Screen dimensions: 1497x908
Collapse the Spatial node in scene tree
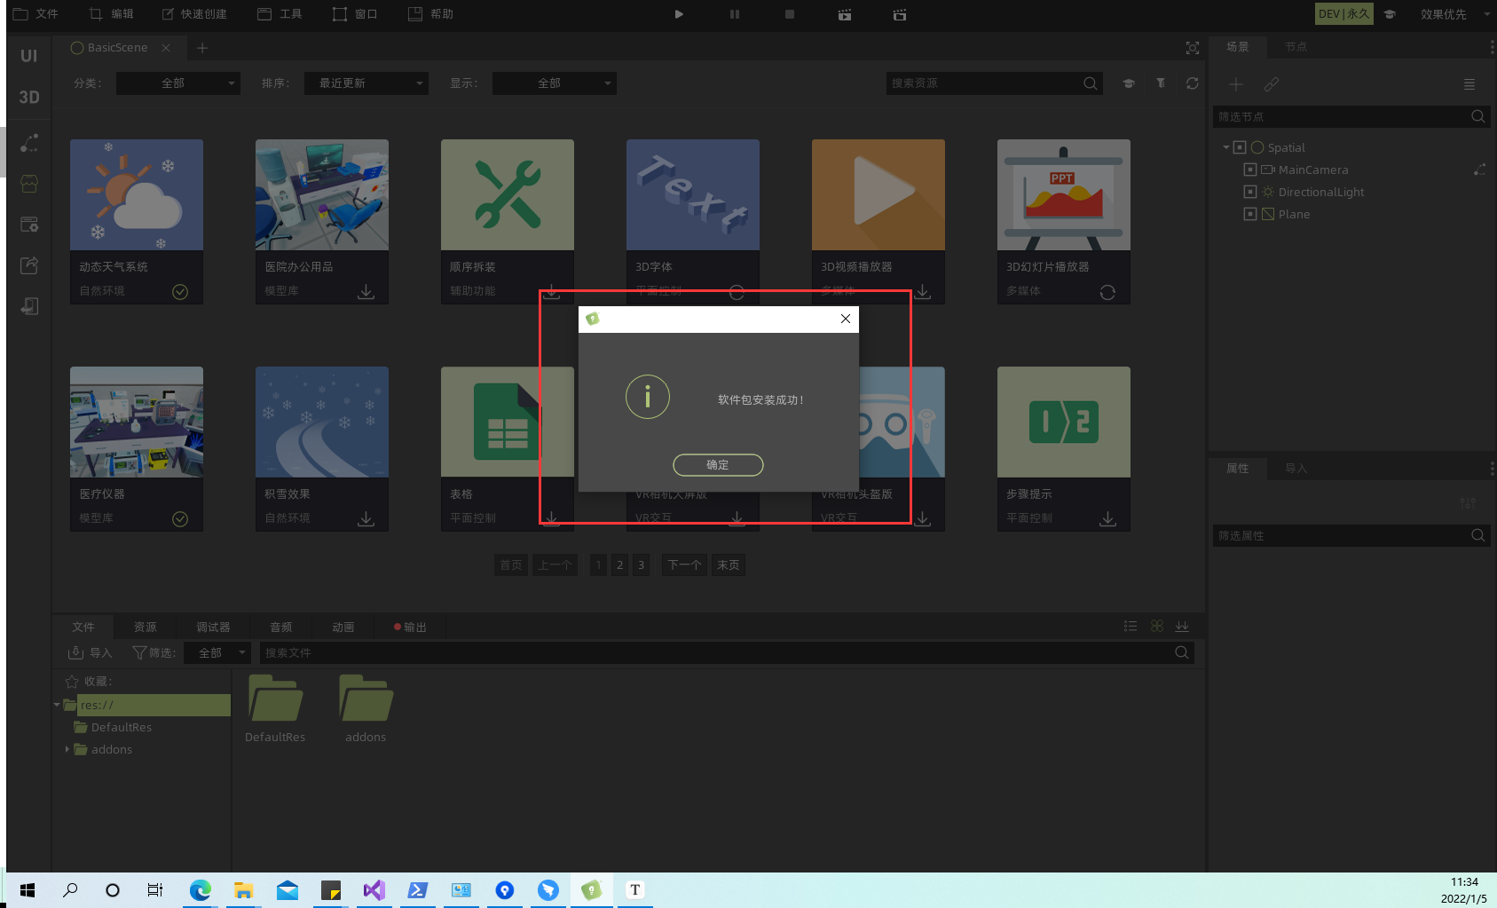coord(1226,147)
